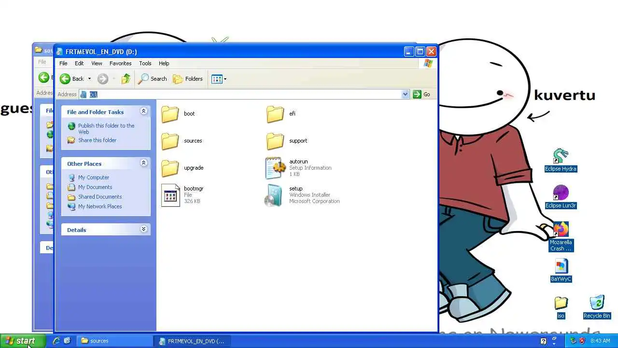This screenshot has height=348, width=618.
Task: Open the 8aYWyC desktop file
Action: click(561, 271)
